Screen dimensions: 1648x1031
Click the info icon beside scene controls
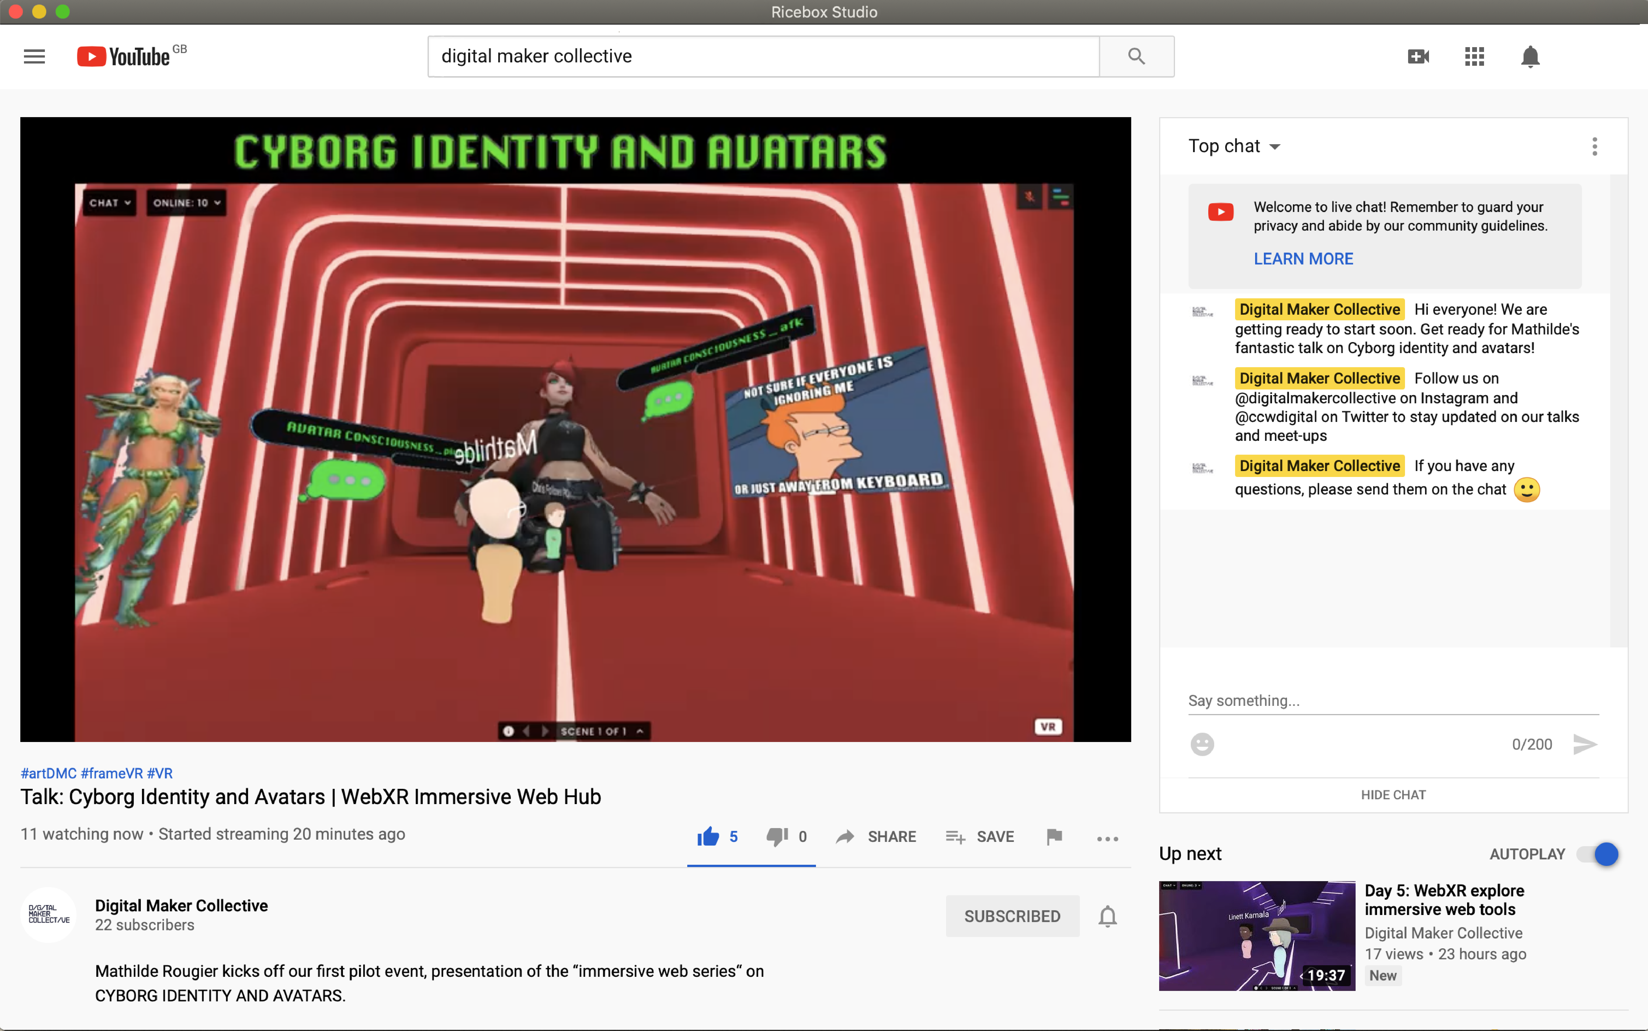[508, 731]
